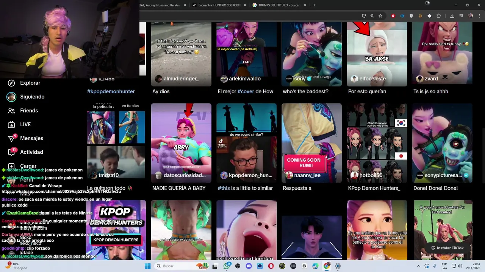Open Chrome downloads tray
485x272 pixels.
click(x=452, y=16)
